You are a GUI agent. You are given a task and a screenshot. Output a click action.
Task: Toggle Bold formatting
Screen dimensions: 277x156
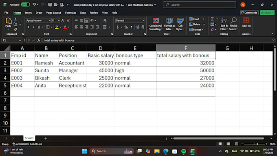pos(28,27)
